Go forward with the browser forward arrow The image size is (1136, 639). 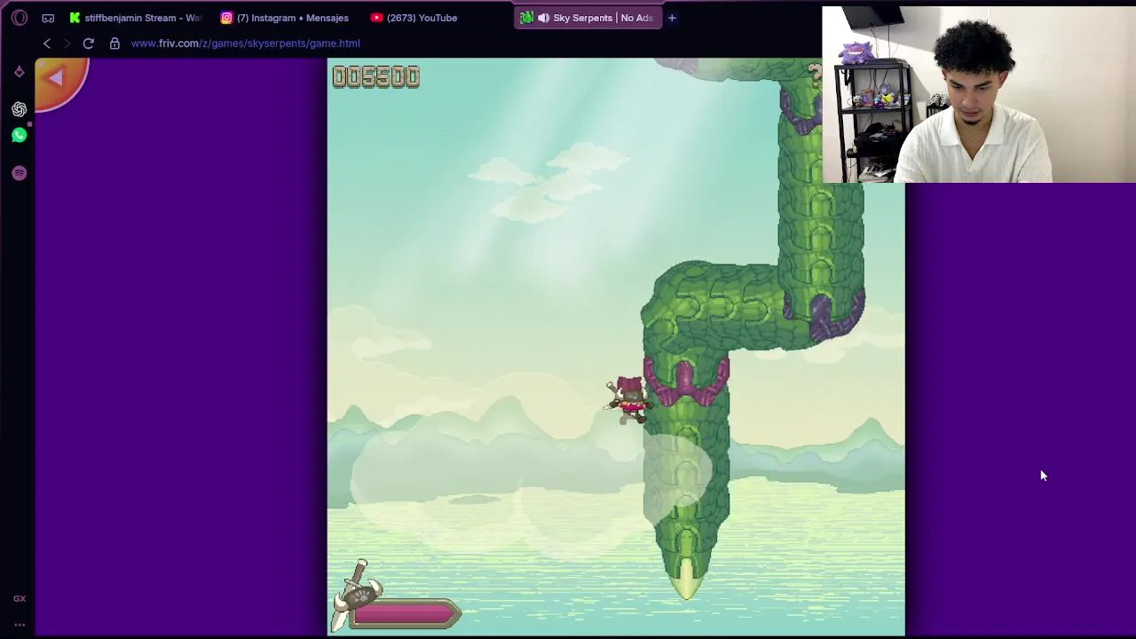tap(67, 43)
